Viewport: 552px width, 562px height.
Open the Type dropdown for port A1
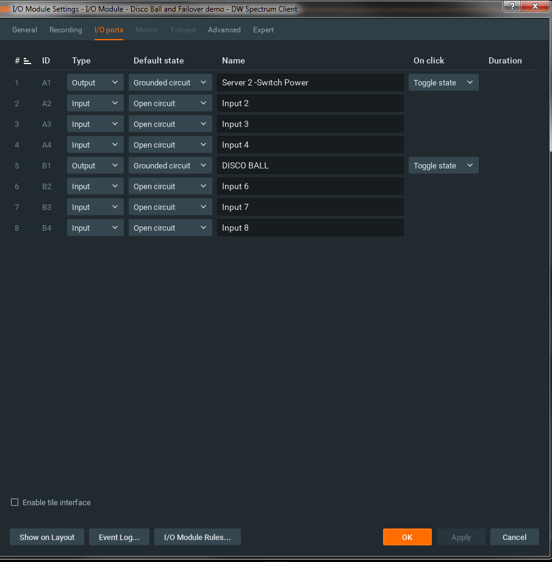[95, 82]
